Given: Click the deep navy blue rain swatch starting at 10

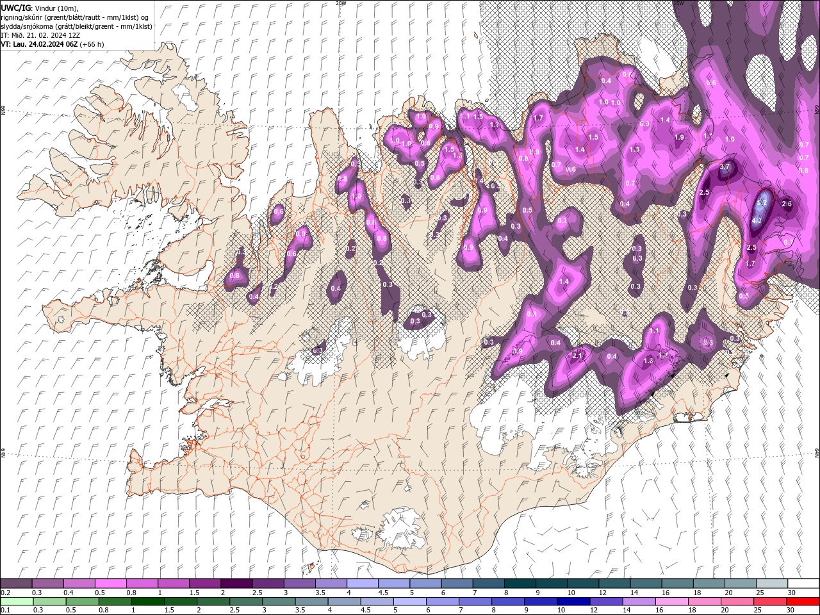Looking at the screenshot, I should pos(573,601).
